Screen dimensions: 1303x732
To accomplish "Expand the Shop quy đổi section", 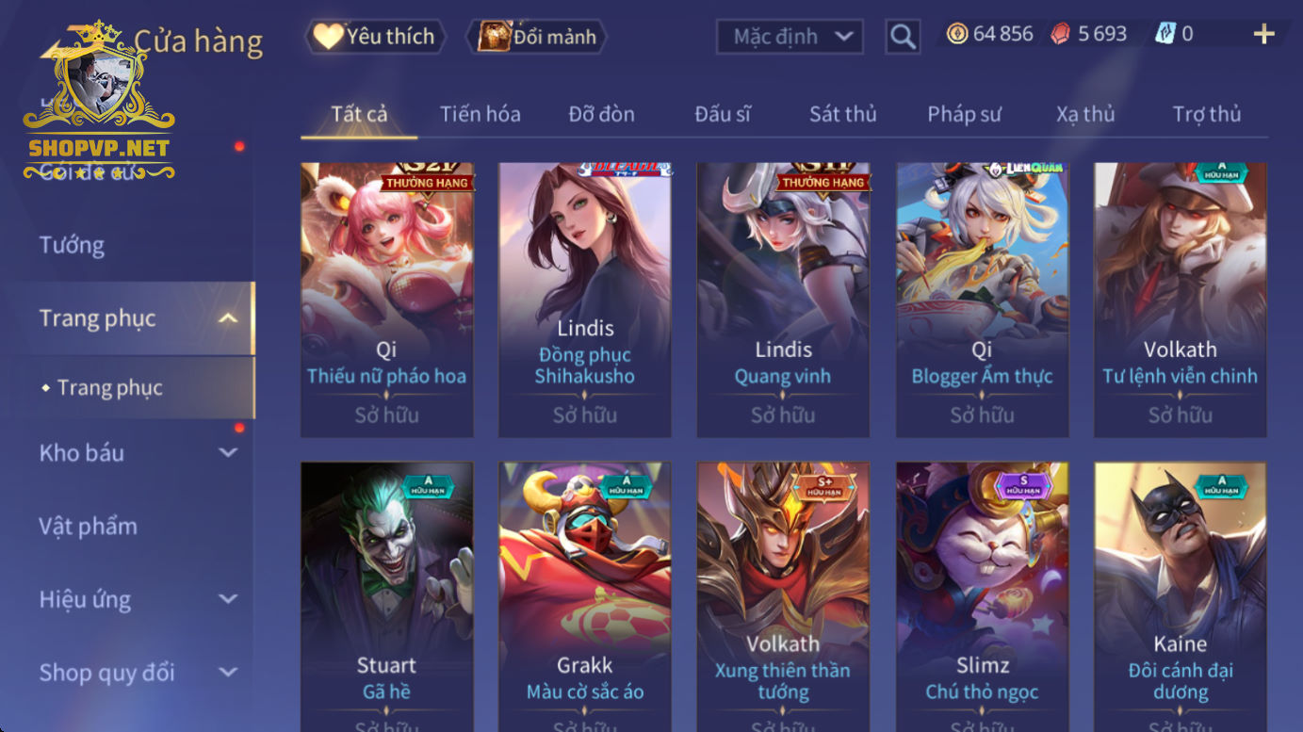I will (x=228, y=673).
